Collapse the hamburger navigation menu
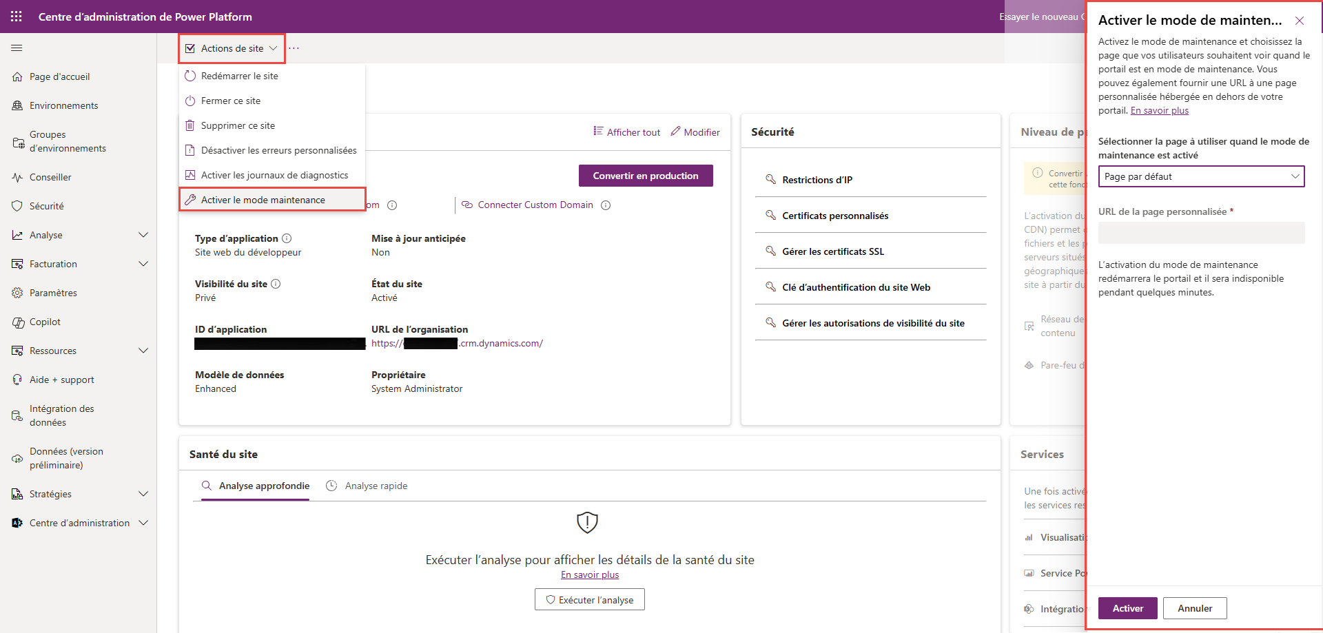Image resolution: width=1323 pixels, height=633 pixels. [x=17, y=48]
